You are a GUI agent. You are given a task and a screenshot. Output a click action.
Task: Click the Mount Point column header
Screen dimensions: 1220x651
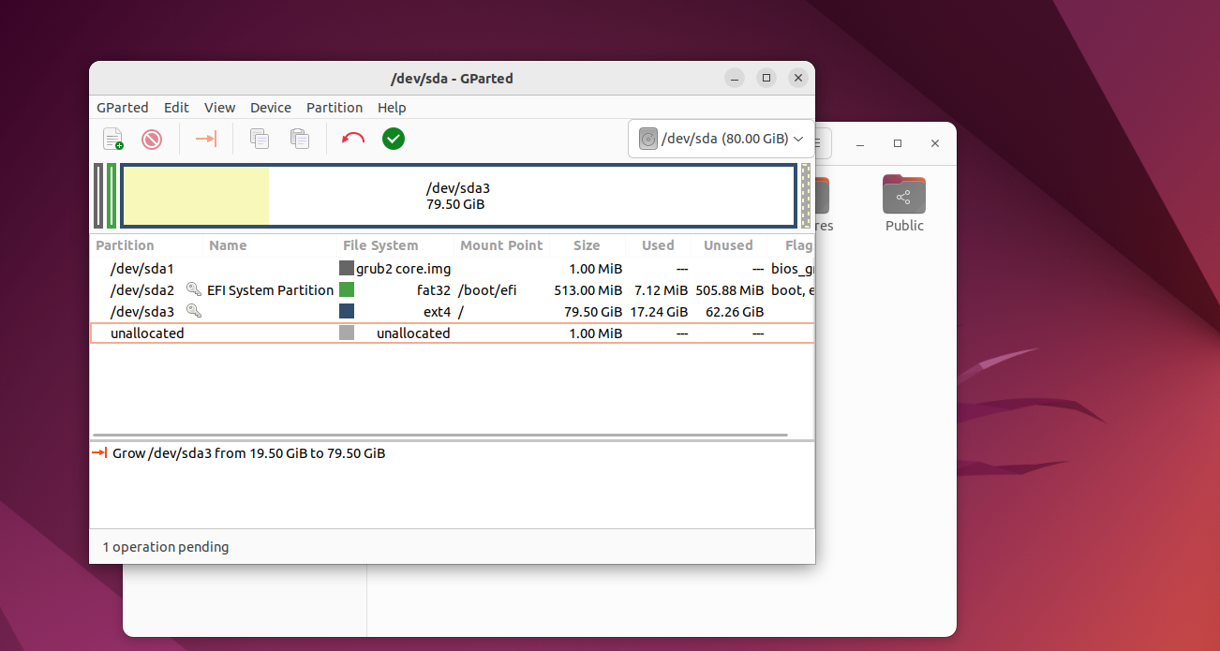pyautogui.click(x=501, y=245)
